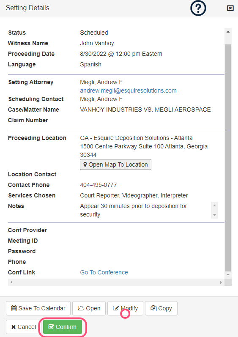Click the Notes scroll down arrow
Screen dimensions: 238x337
click(x=214, y=215)
